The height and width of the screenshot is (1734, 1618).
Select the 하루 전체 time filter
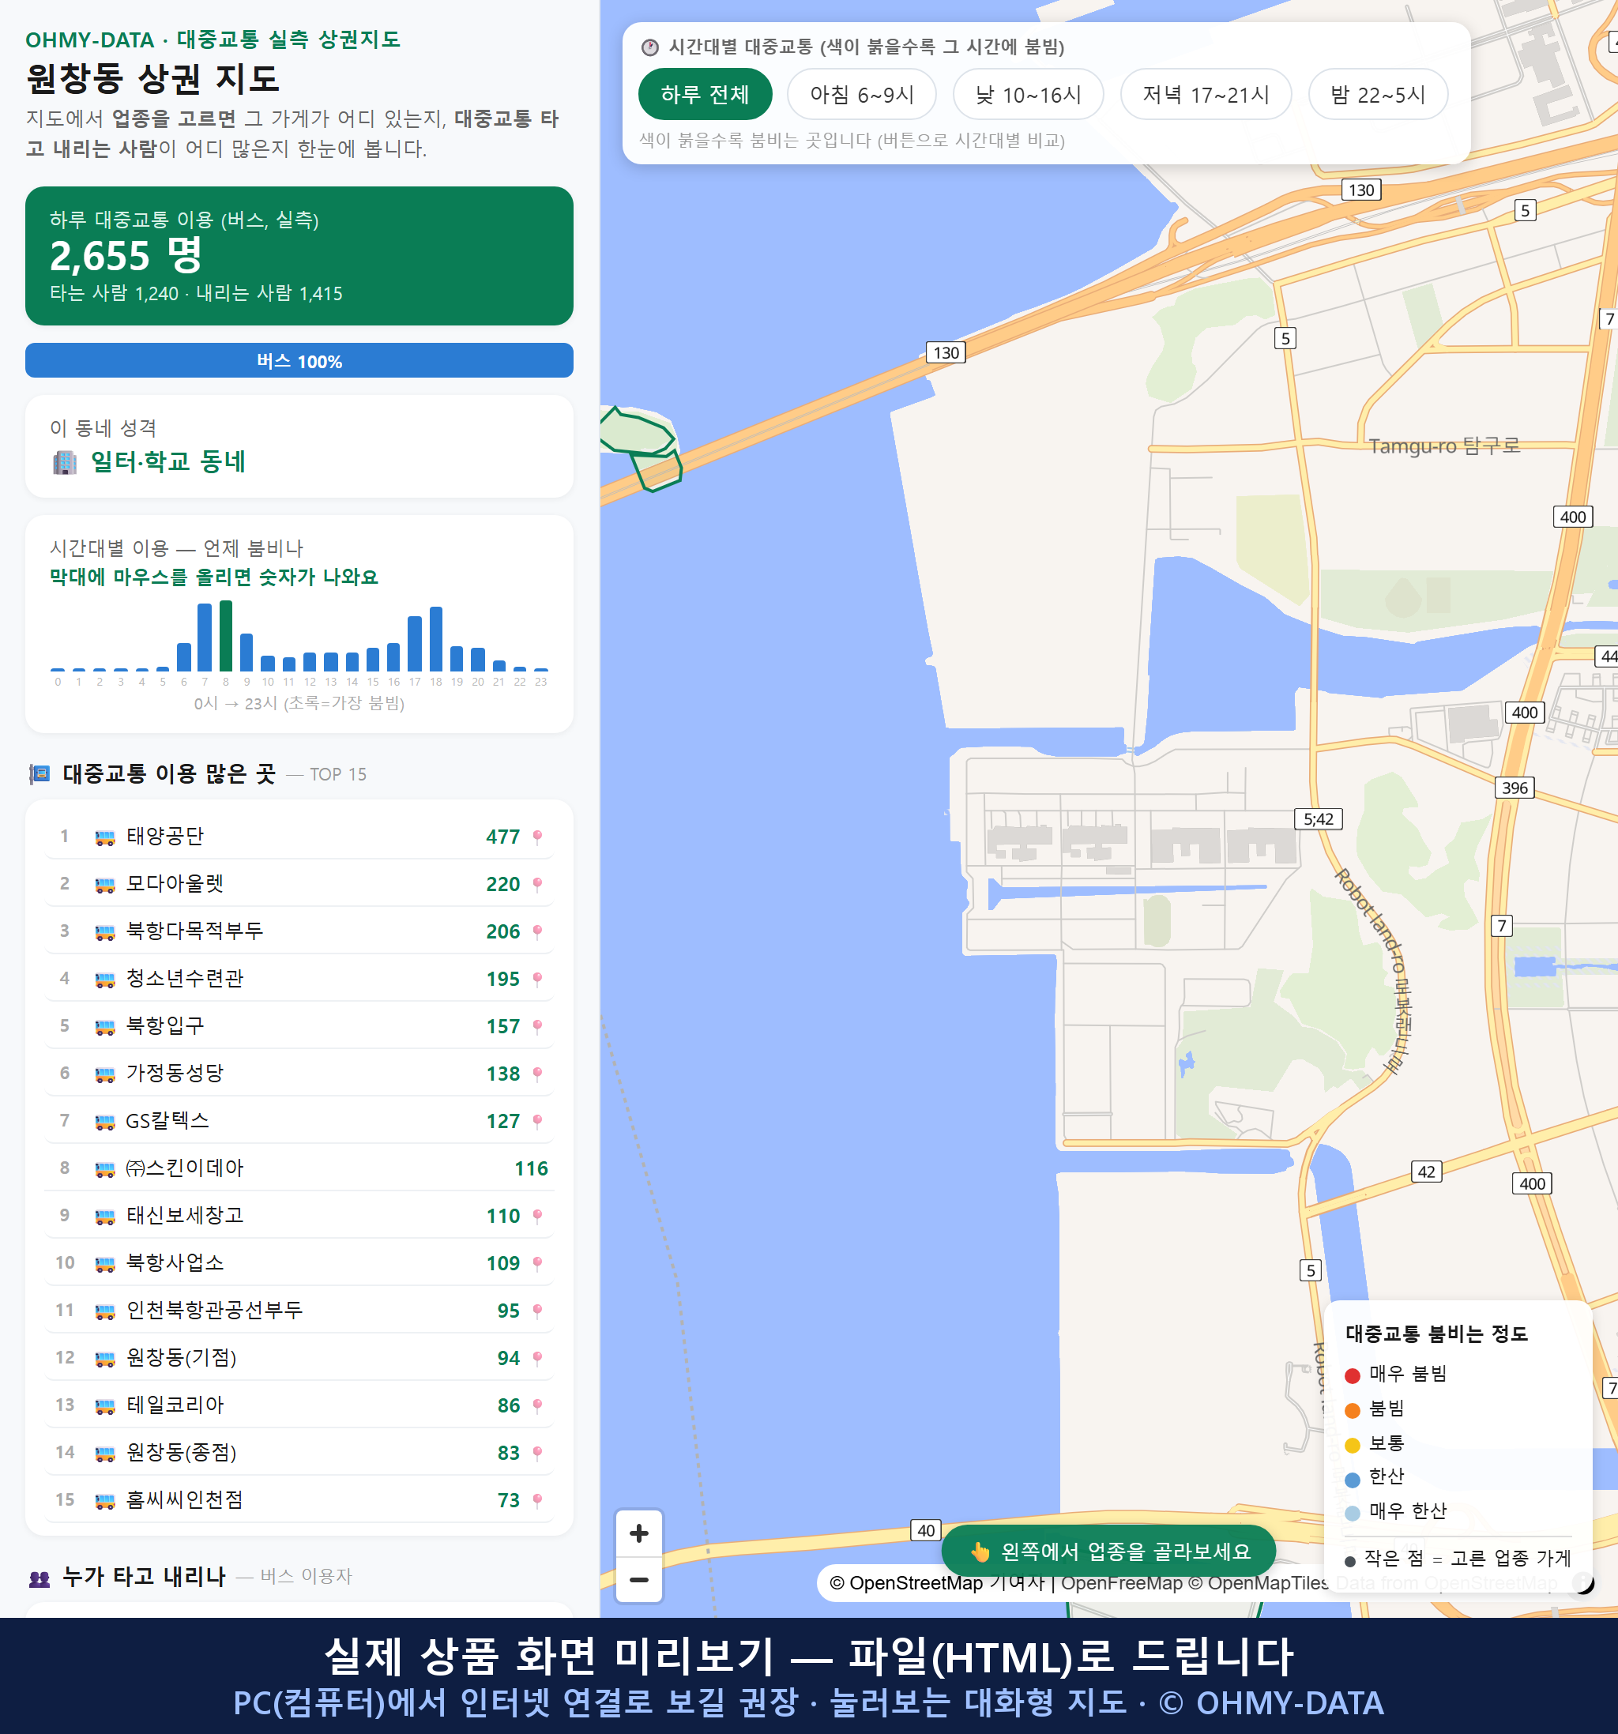705,94
